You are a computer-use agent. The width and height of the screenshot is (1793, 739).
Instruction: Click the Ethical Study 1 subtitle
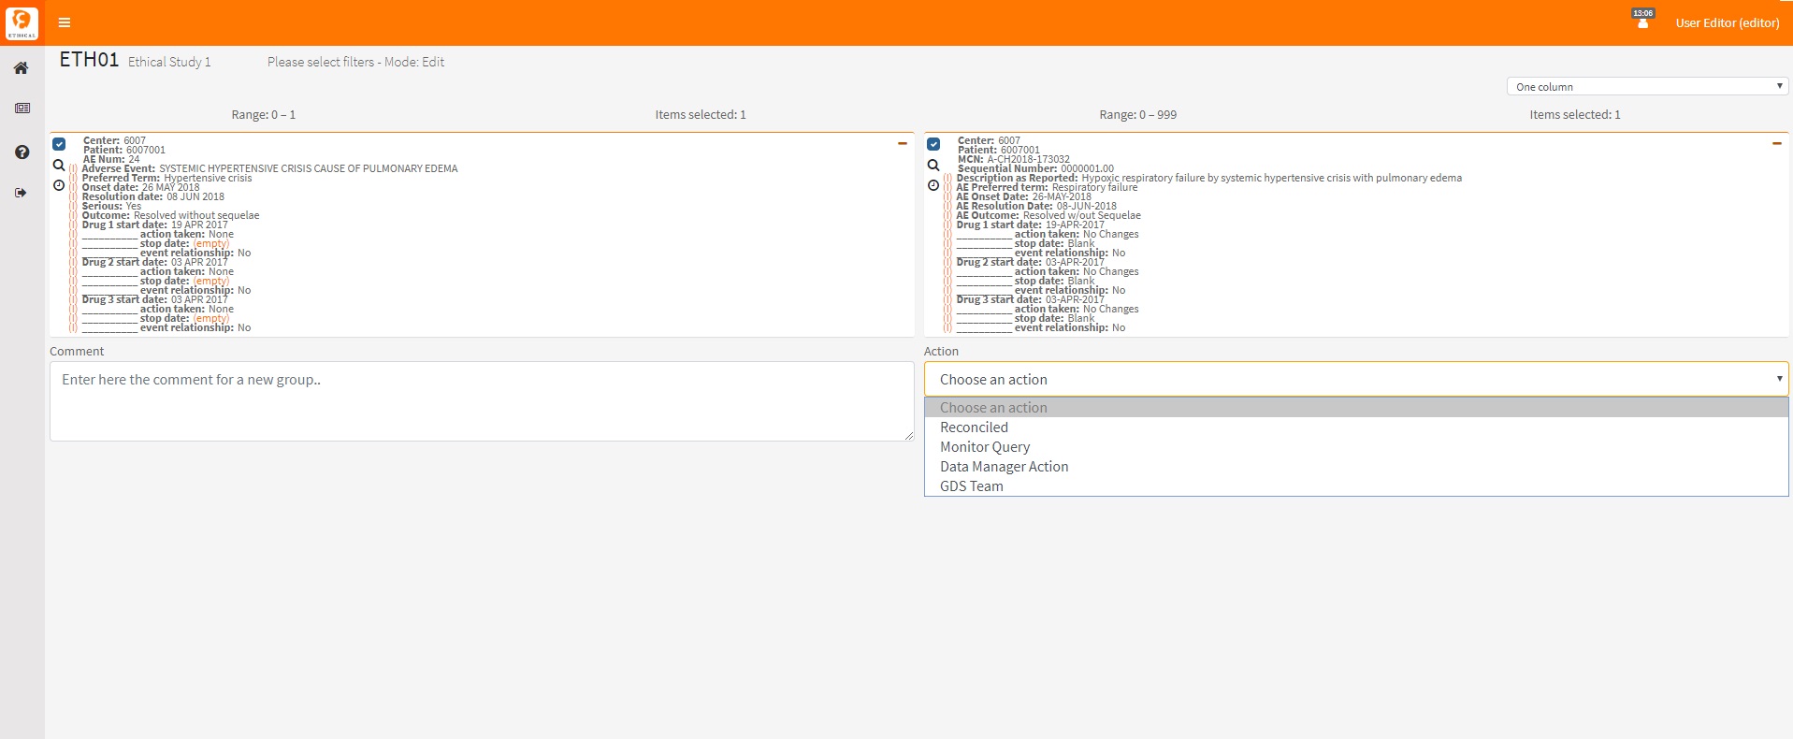tap(169, 62)
